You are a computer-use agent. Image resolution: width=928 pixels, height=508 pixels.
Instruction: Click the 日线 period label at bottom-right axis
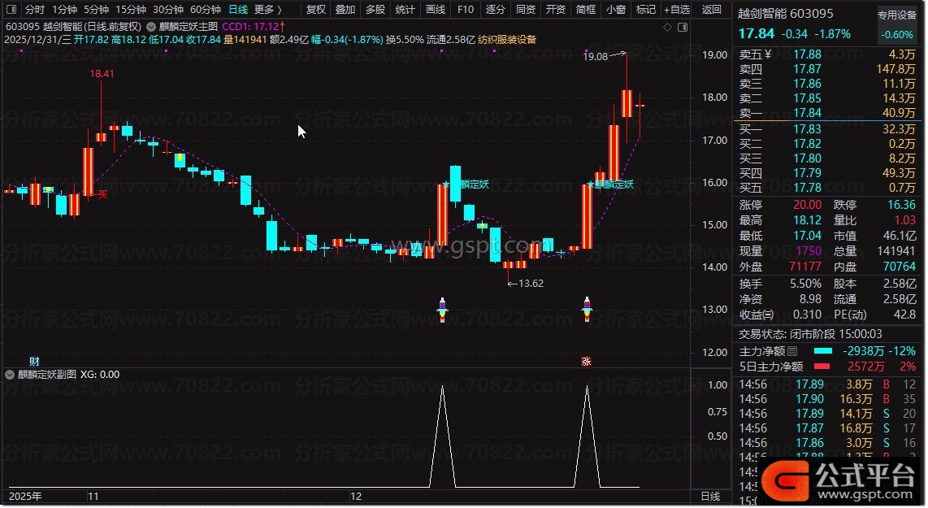coord(709,496)
